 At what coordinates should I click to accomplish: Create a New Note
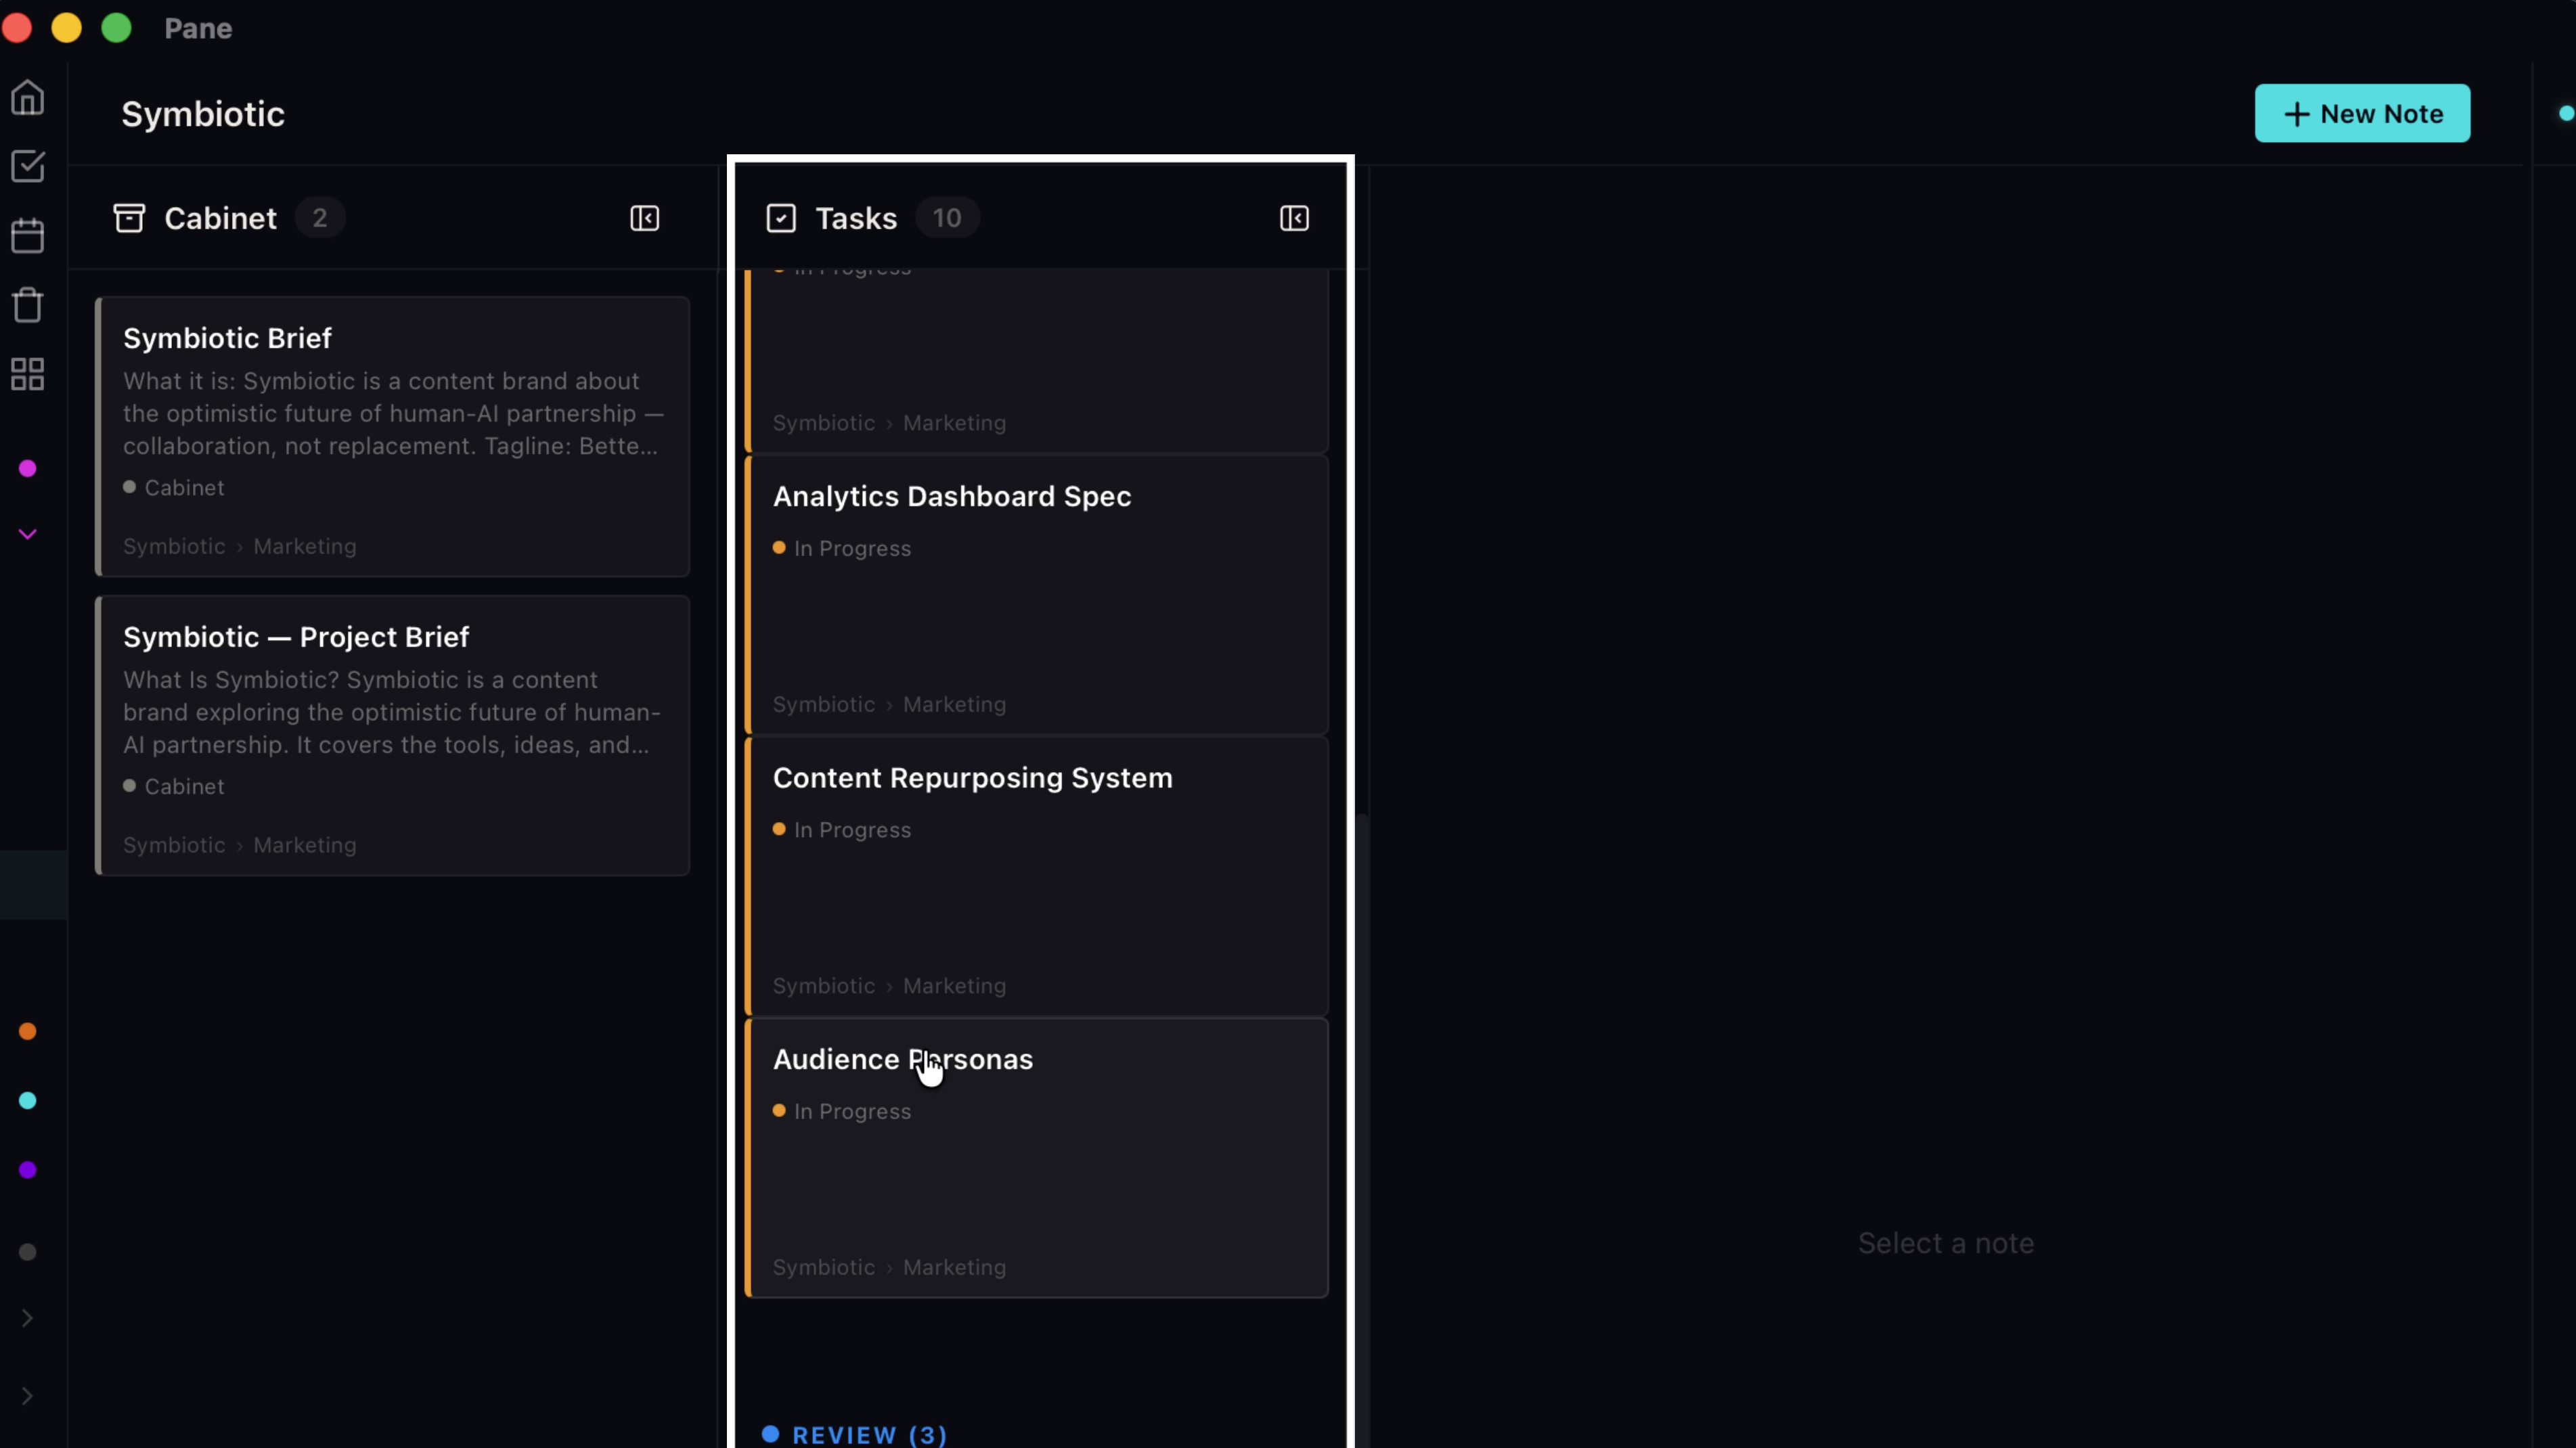coord(2362,114)
